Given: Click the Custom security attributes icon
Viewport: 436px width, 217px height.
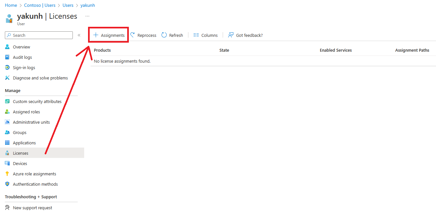Looking at the screenshot, I should coord(7,101).
